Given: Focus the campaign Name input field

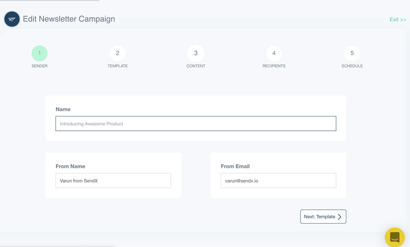Looking at the screenshot, I should tap(195, 124).
